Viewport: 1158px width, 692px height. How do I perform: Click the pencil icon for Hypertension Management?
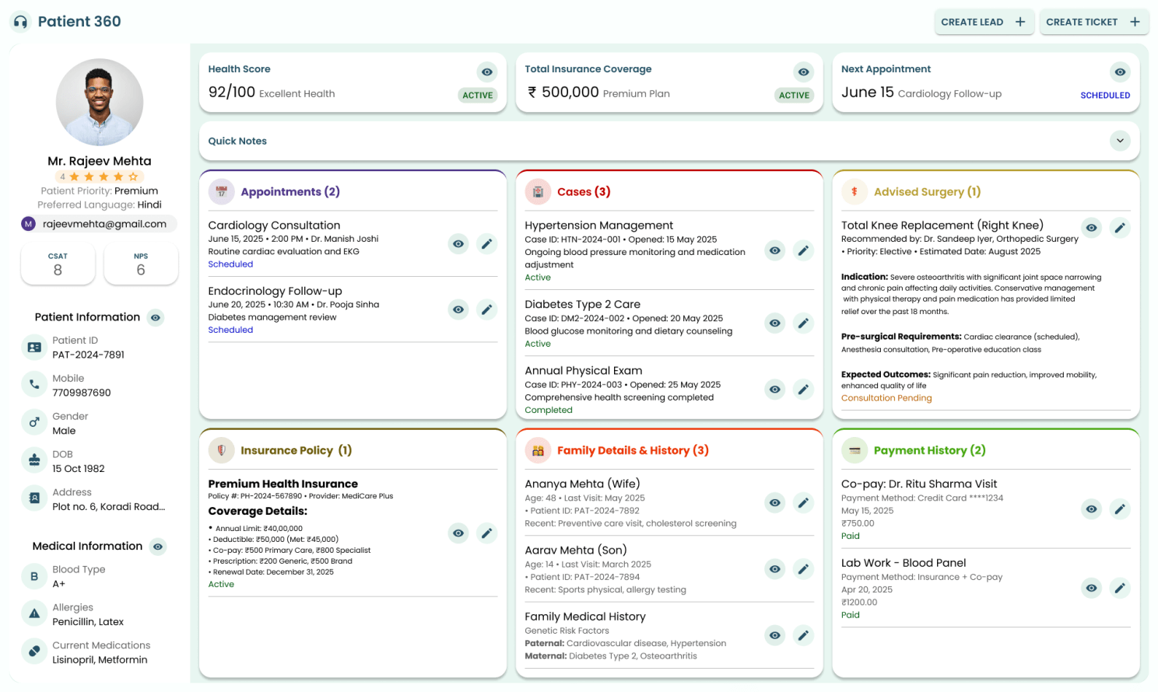click(x=803, y=250)
